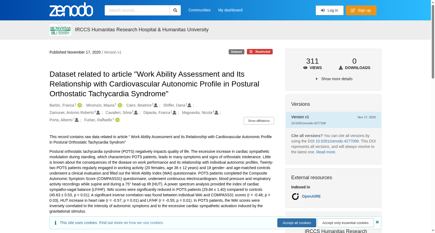Open the how we use cookies link

pos(146,223)
